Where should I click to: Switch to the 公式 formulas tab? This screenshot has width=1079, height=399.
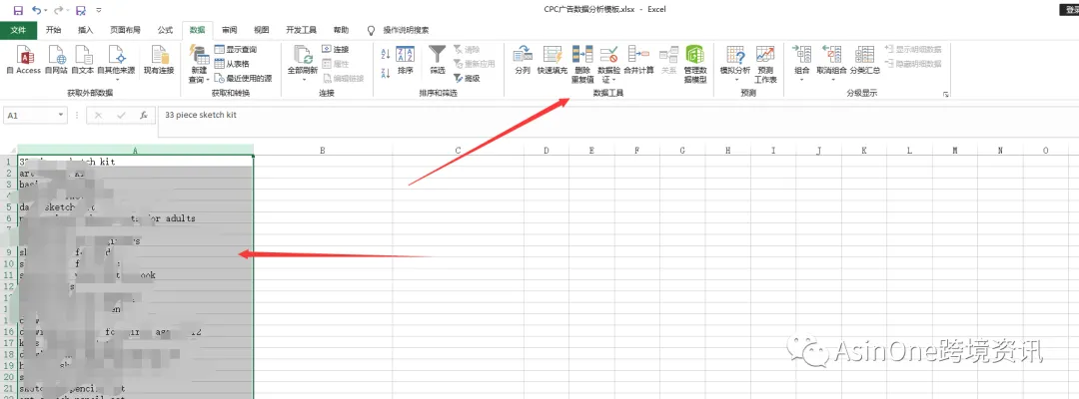pyautogui.click(x=165, y=30)
